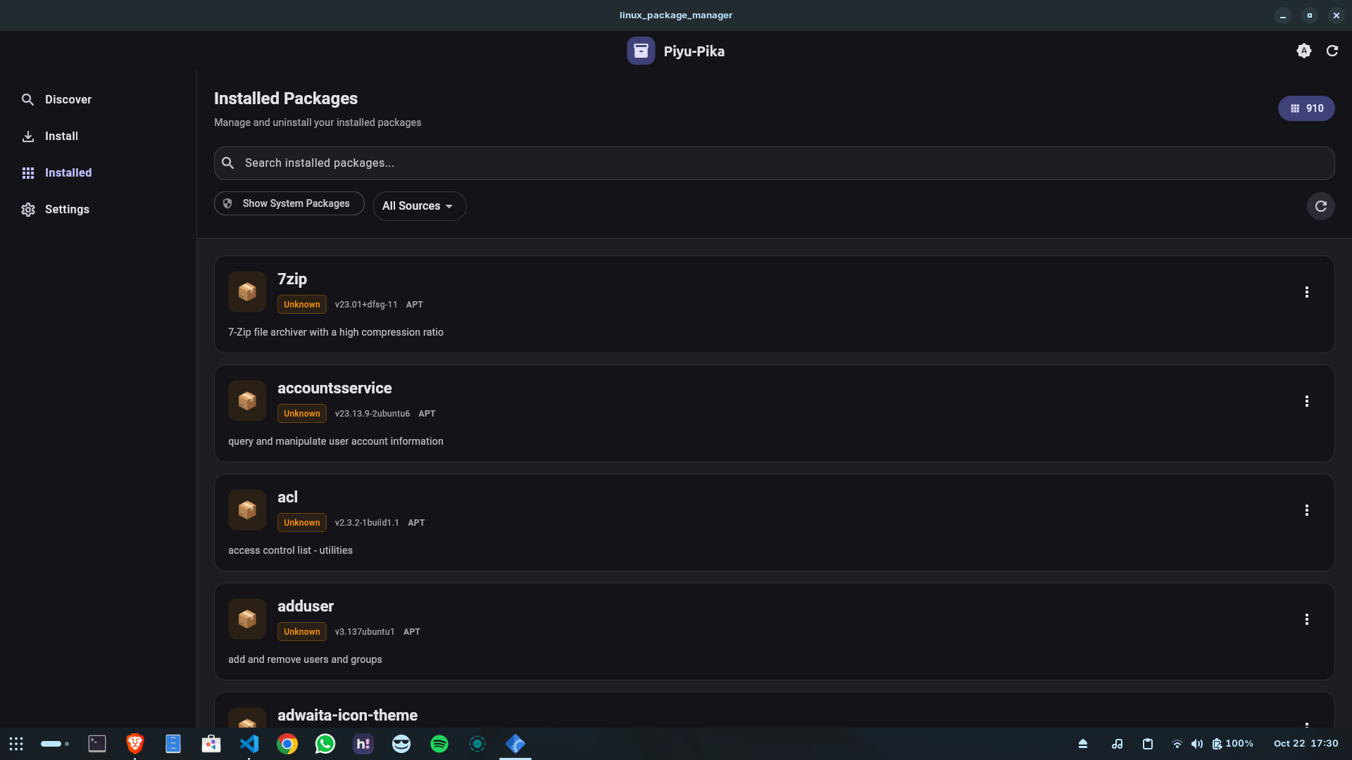Screen dimensions: 1352x760
Task: Click the refresh icon in top header
Action: (x=1332, y=51)
